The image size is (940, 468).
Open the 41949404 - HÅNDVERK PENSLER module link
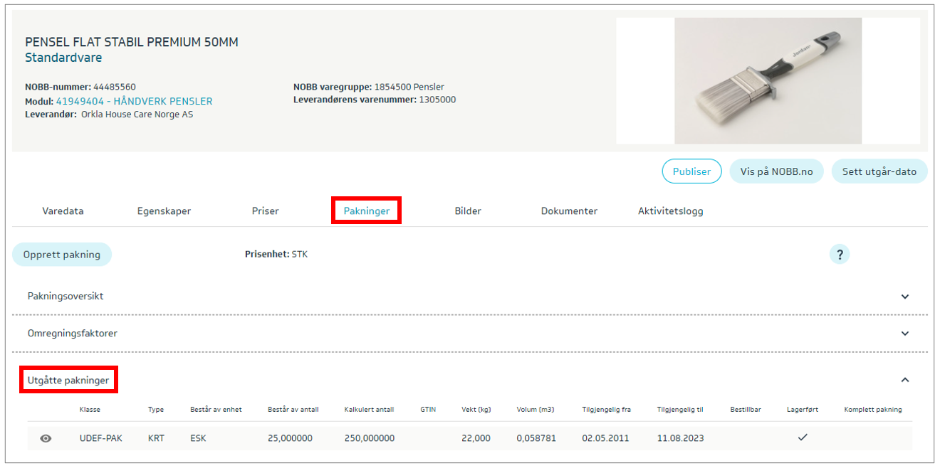pyautogui.click(x=134, y=102)
